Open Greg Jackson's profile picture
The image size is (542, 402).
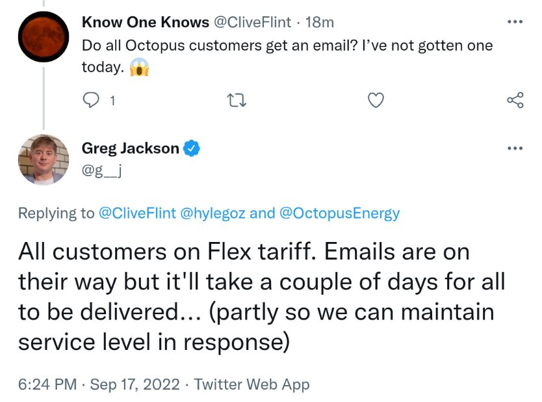43,160
